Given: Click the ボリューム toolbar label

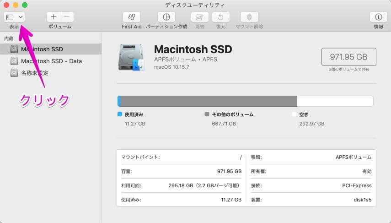Looking at the screenshot, I should point(60,27).
